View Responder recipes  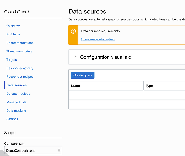[x=20, y=77]
